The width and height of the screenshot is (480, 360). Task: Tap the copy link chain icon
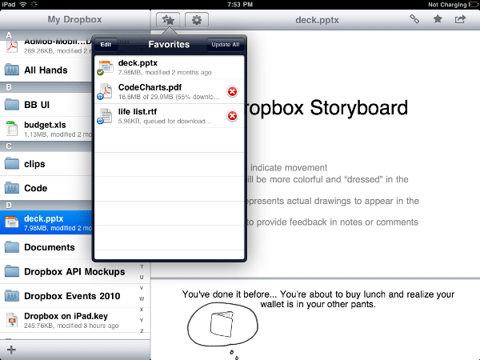(414, 19)
